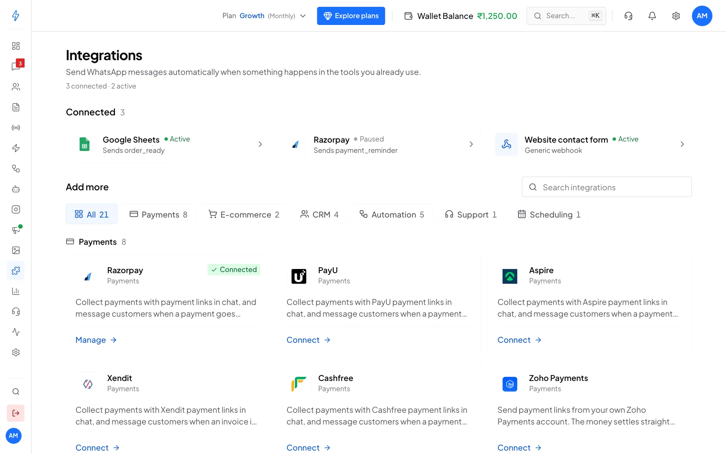Open the activity pulse icon in sidebar
The width and height of the screenshot is (726, 454).
click(16, 332)
